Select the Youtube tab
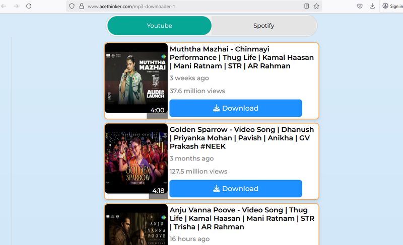Image resolution: width=403 pixels, height=245 pixels. coord(159,26)
